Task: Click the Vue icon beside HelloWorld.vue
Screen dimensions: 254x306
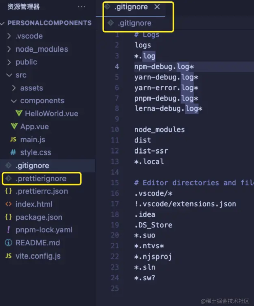Action: coord(19,113)
